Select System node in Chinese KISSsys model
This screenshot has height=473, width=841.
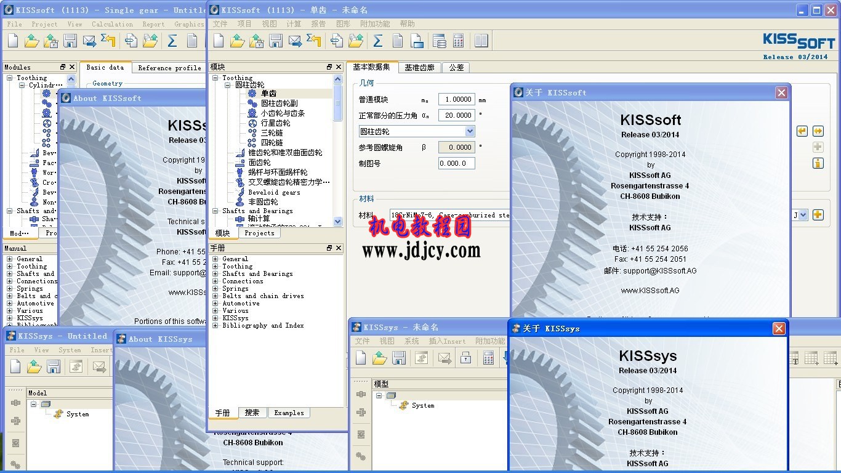[x=423, y=405]
